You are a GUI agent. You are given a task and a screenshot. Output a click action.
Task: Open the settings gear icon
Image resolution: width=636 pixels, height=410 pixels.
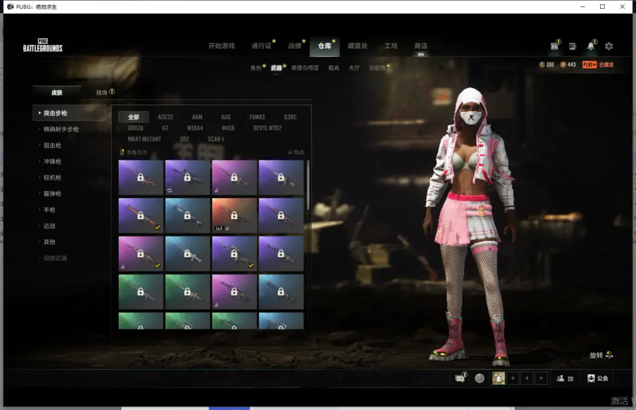coord(609,46)
